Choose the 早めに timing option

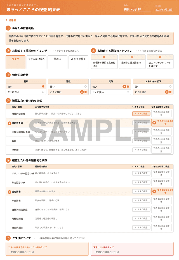(57, 62)
